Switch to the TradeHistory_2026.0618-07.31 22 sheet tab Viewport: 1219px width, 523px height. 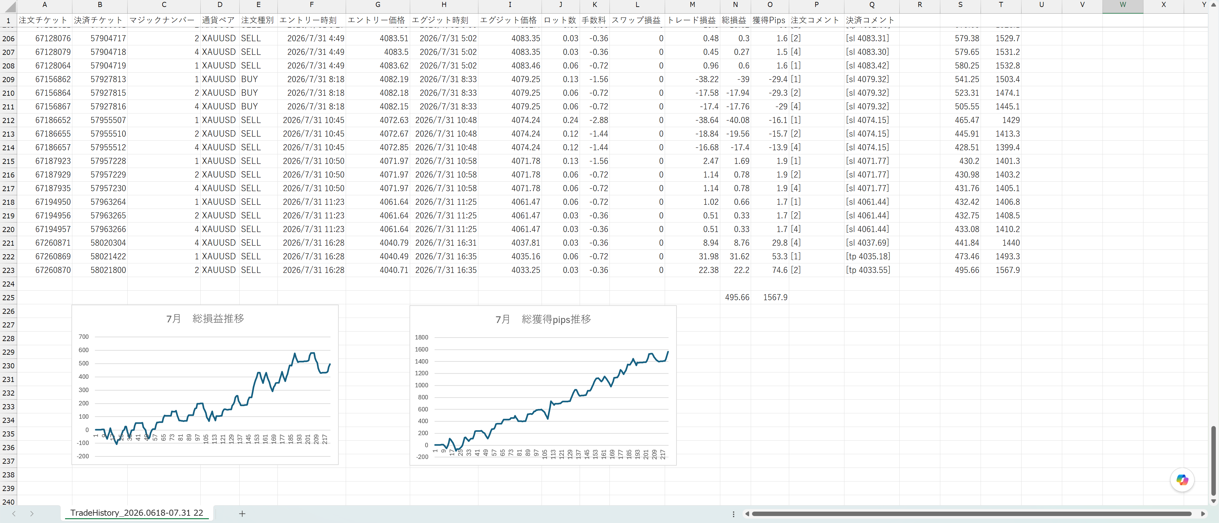tap(137, 513)
